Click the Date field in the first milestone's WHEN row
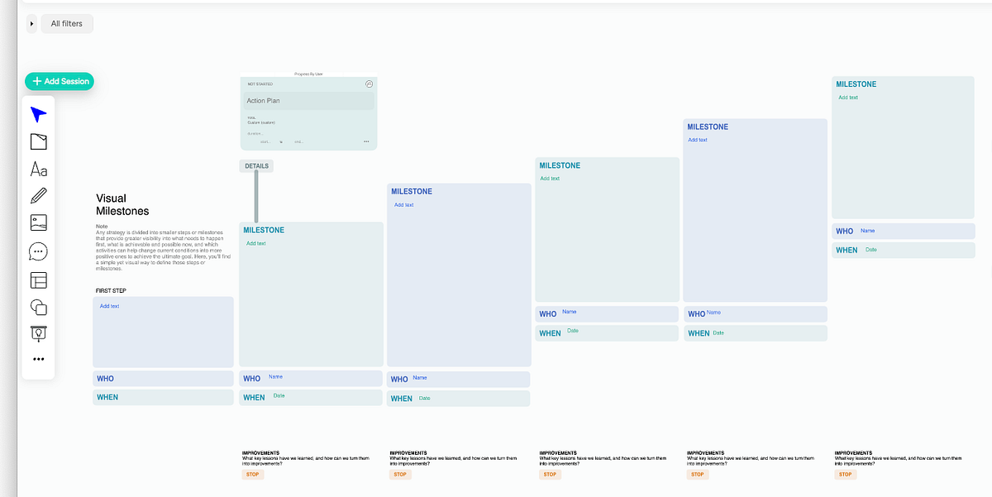Screen dimensions: 992x497 (x=279, y=395)
